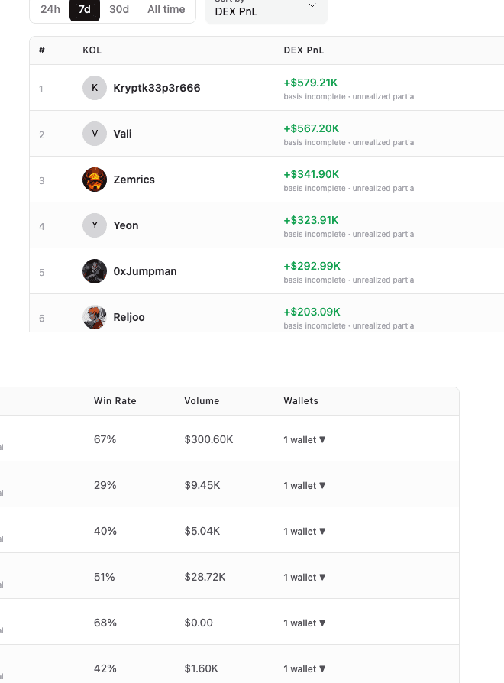Click the 40% win rate cell
Image resolution: width=504 pixels, height=683 pixels.
(x=105, y=531)
